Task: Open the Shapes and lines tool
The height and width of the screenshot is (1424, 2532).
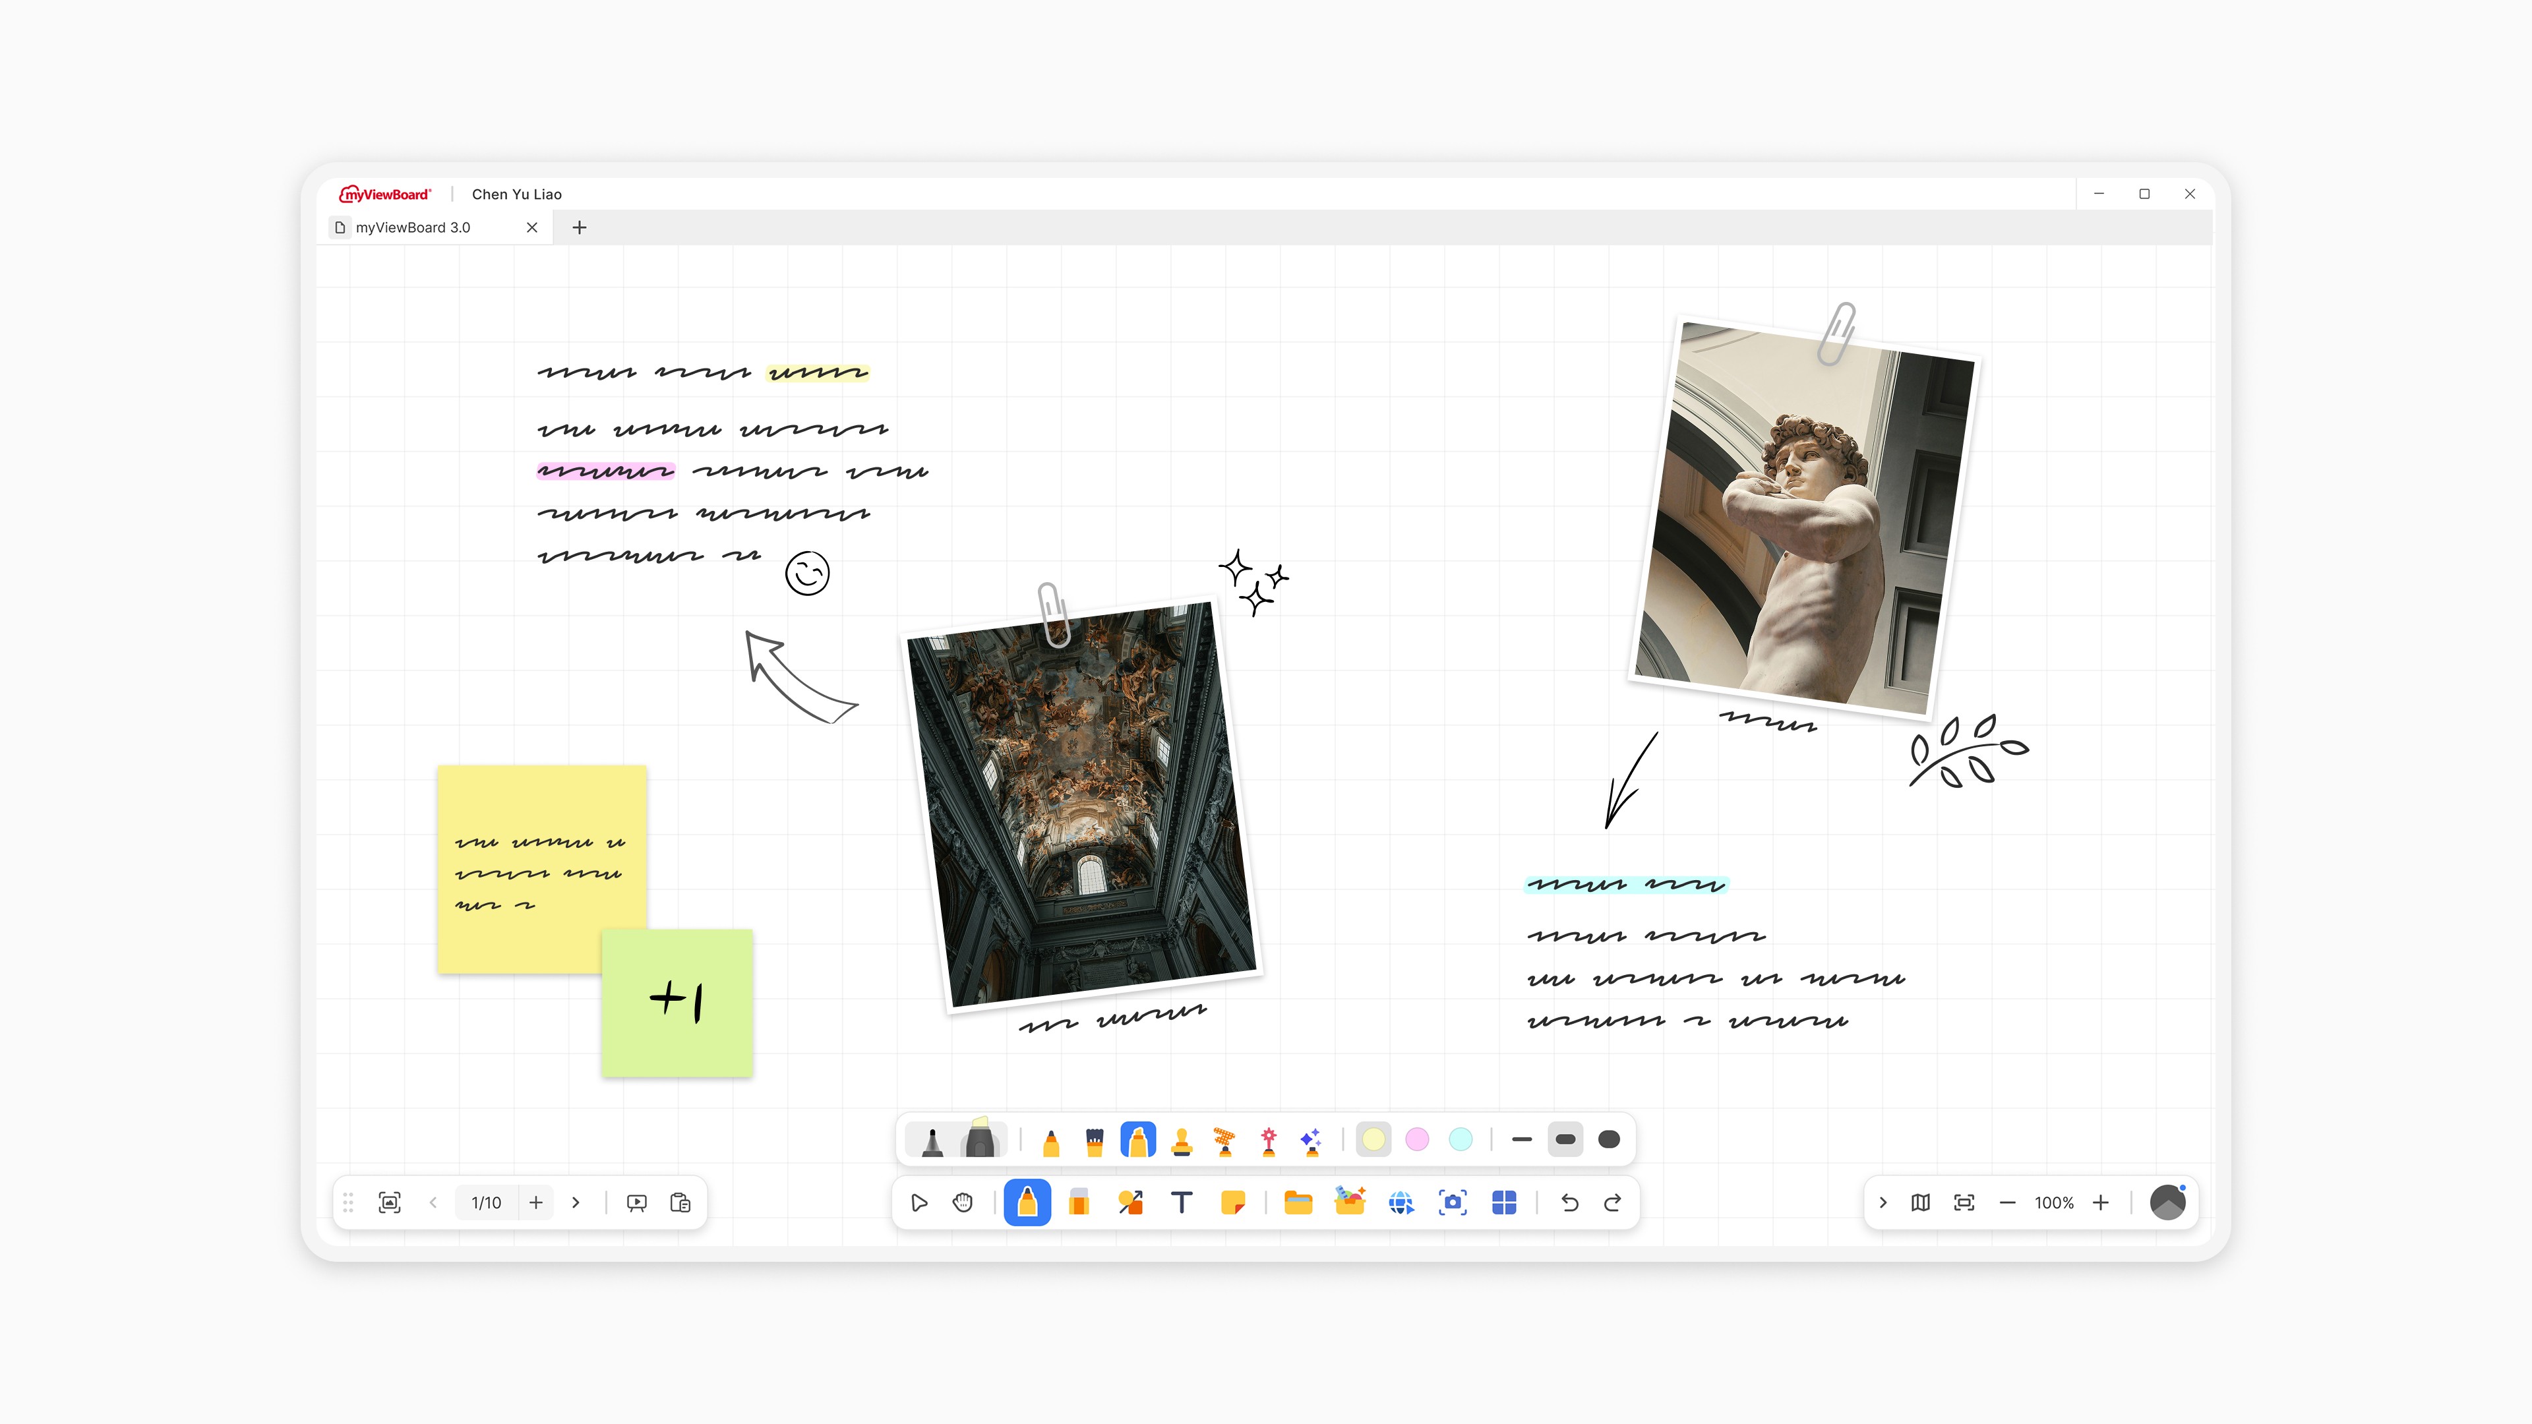Action: (1130, 1202)
